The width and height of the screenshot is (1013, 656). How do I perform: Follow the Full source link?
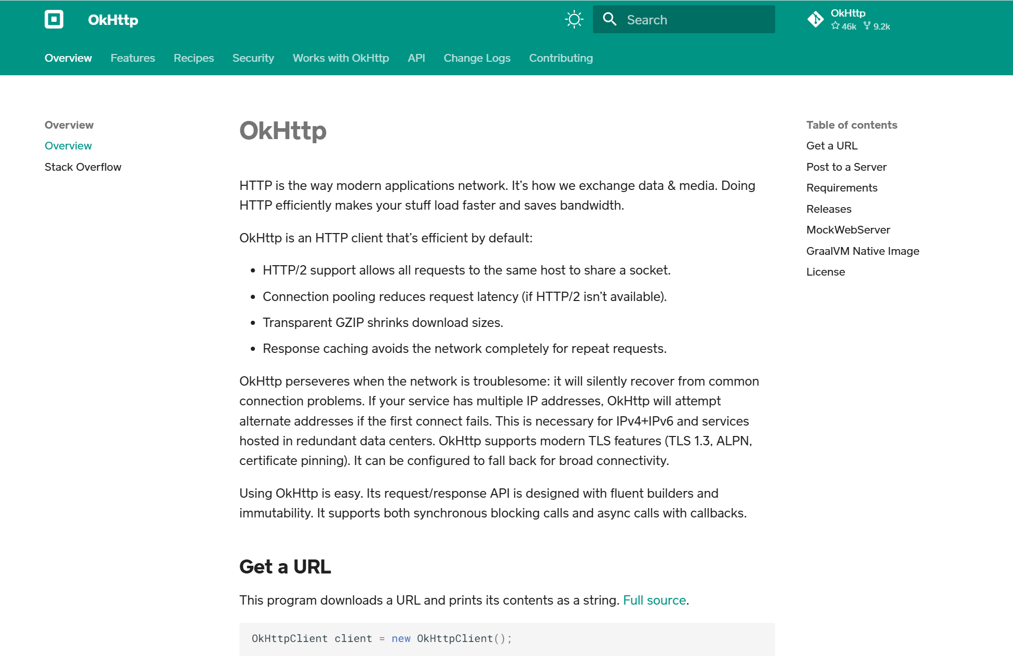coord(654,600)
